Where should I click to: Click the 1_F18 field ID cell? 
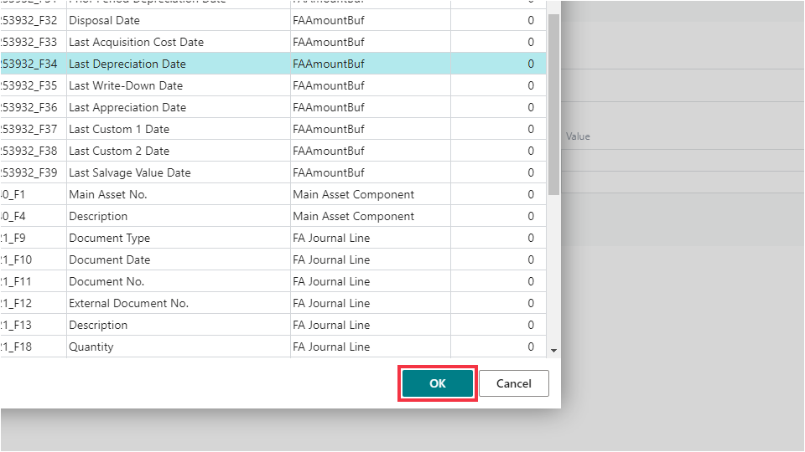34,347
